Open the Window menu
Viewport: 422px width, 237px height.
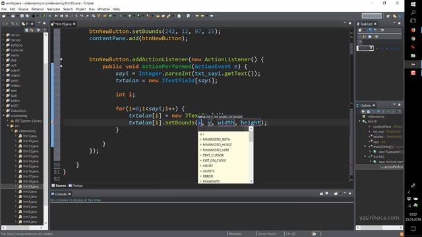tap(104, 9)
